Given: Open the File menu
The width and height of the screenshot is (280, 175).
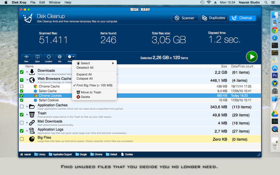Looking at the screenshot, I should [33, 2].
